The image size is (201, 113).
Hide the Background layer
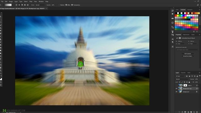point(177,92)
